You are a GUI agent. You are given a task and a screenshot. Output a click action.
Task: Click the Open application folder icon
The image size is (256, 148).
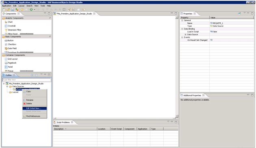coord(8,9)
